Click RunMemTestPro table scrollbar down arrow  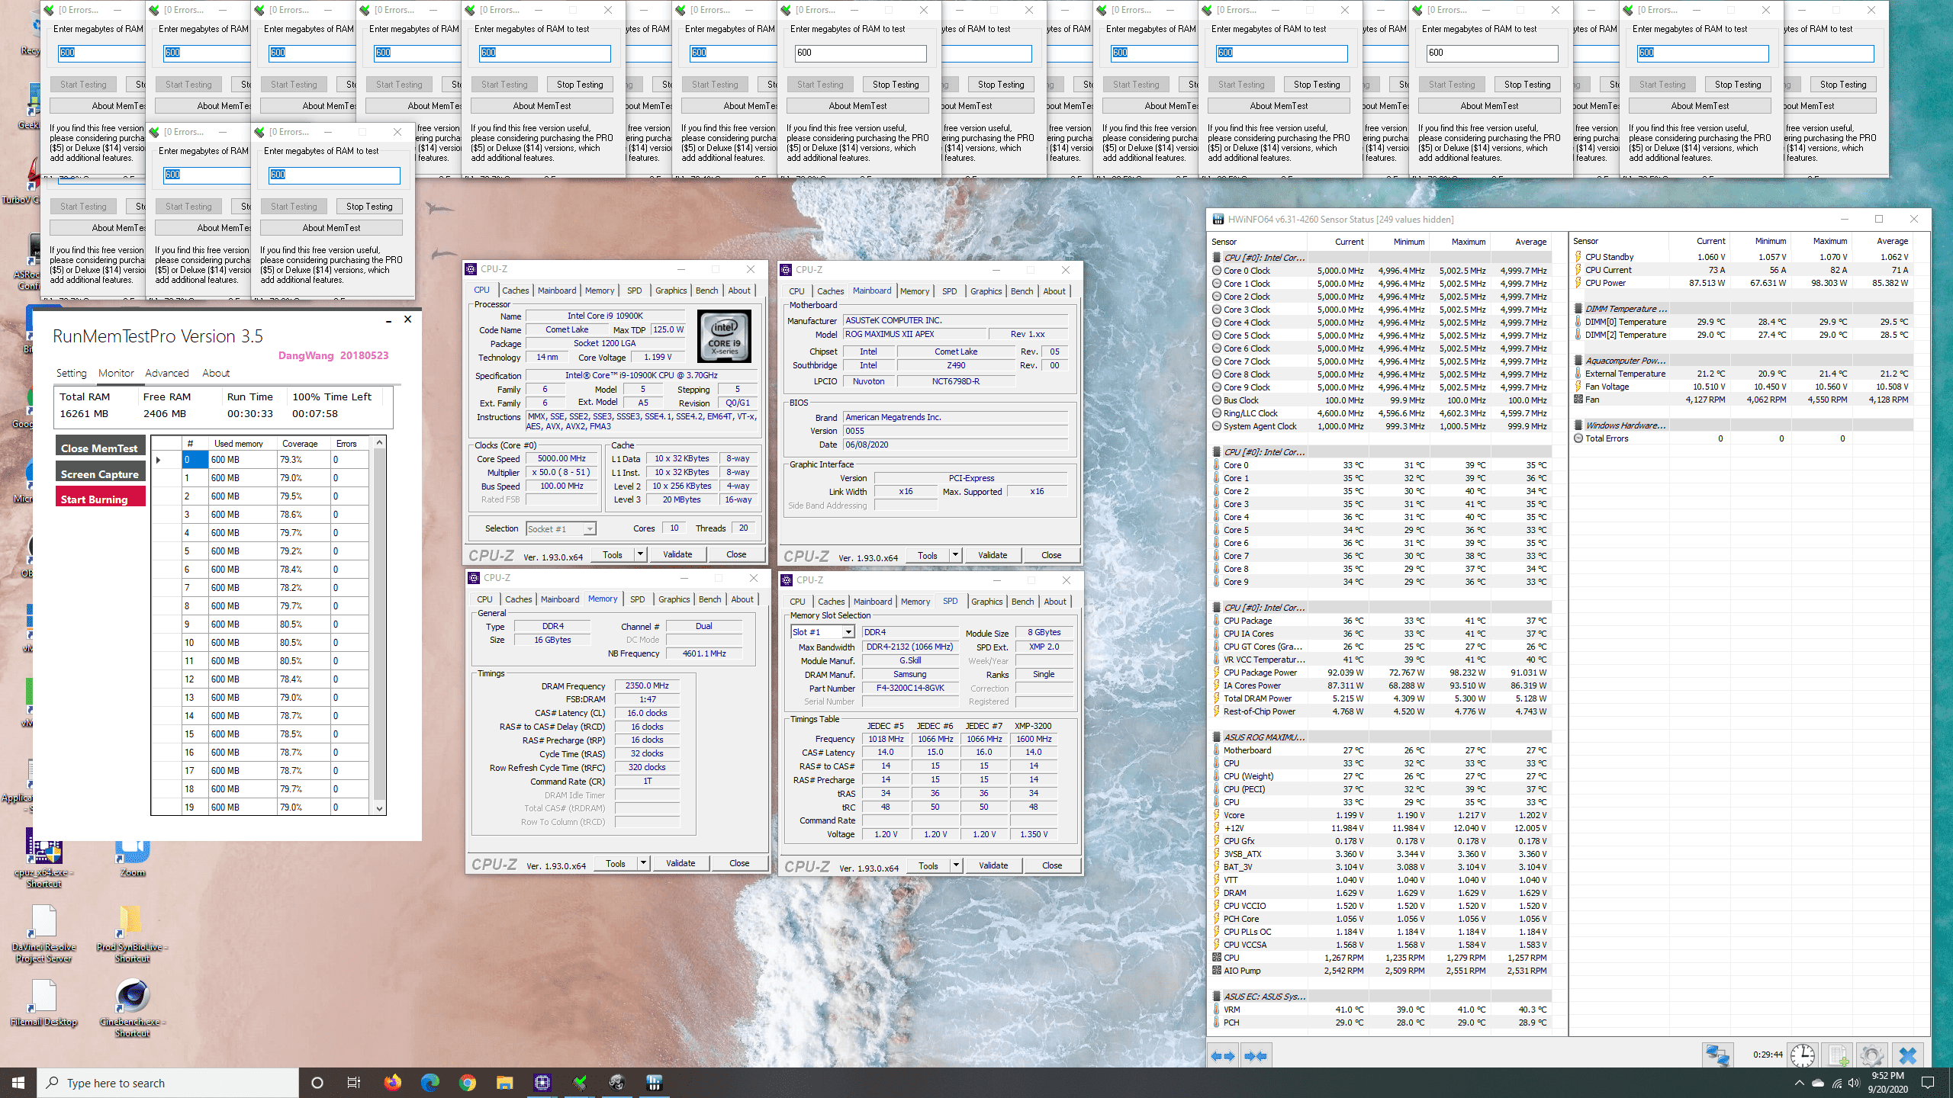point(379,808)
